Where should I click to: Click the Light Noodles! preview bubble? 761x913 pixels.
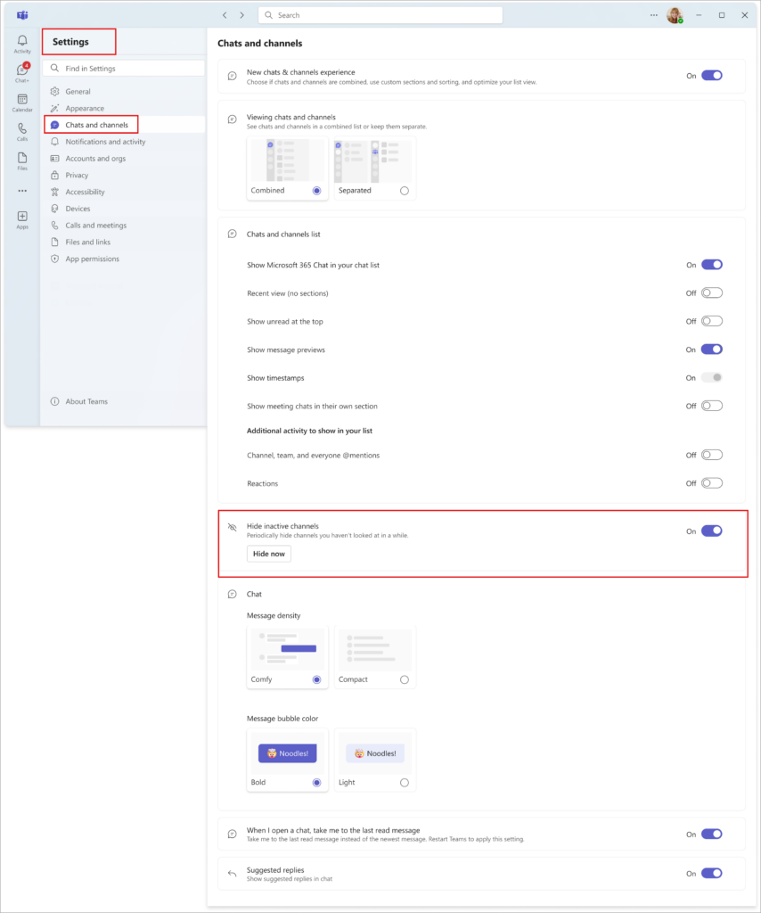[375, 753]
